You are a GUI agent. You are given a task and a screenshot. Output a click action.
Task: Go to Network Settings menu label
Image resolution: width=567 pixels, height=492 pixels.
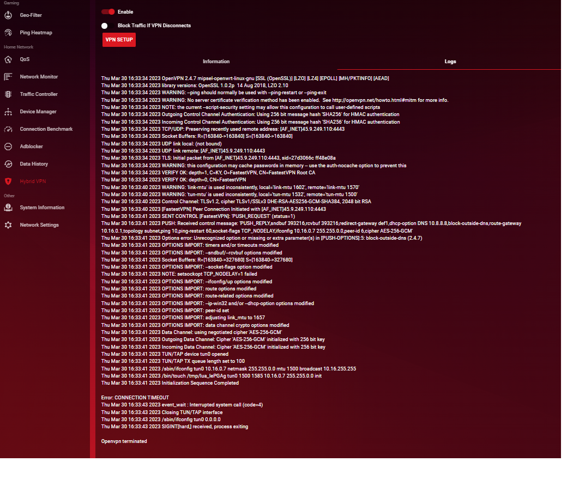[x=39, y=225]
